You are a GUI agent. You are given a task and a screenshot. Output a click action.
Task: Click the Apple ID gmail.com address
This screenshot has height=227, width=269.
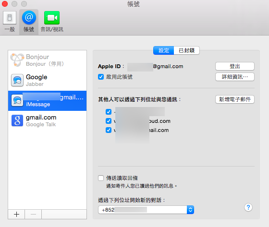coord(155,66)
